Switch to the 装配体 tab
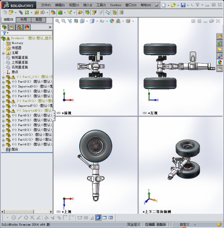Screen dimensions: 224x228 (9, 20)
